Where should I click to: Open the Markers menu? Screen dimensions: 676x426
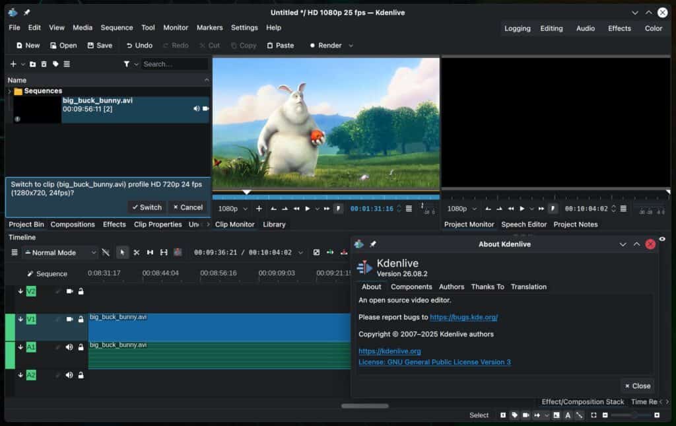[x=209, y=28]
